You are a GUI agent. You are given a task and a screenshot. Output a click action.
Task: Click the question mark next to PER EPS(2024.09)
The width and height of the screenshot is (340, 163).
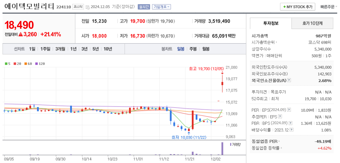(289, 110)
